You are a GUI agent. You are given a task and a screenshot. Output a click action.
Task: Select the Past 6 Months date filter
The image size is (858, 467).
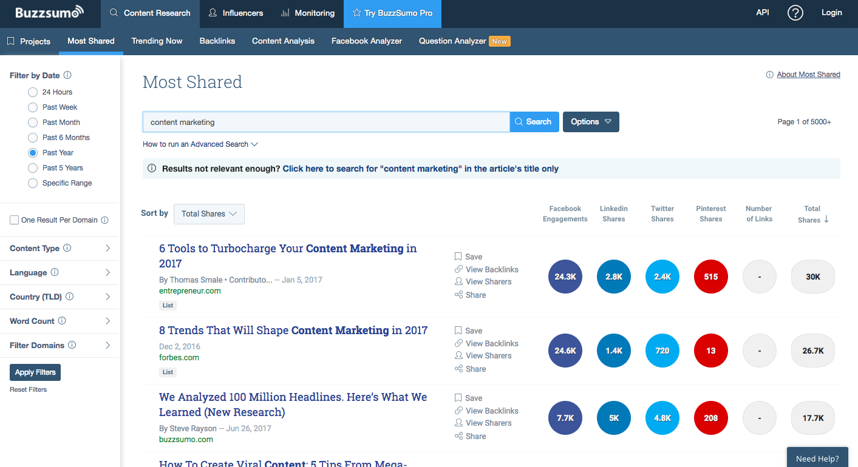[x=33, y=138]
